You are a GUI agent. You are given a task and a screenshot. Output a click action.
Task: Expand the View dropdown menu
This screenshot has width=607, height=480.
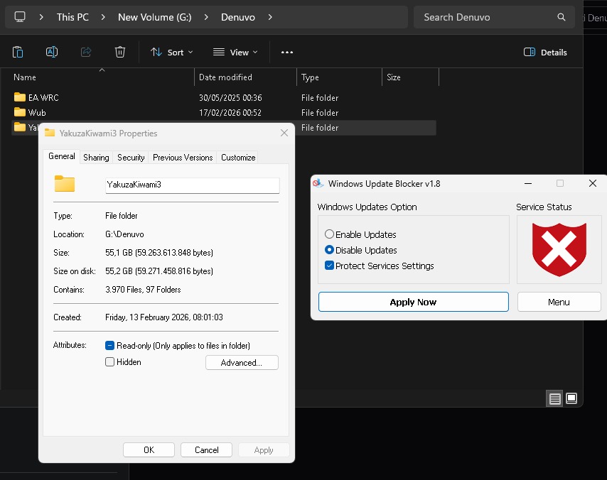[236, 52]
